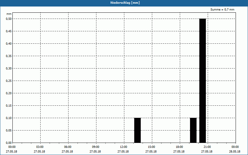The width and height of the screenshot is (248, 155).
Task: Select the 03:00 time axis label
Action: pyautogui.click(x=40, y=147)
